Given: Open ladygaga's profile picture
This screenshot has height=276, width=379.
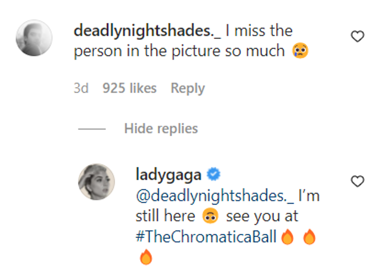Looking at the screenshot, I should click(x=96, y=182).
